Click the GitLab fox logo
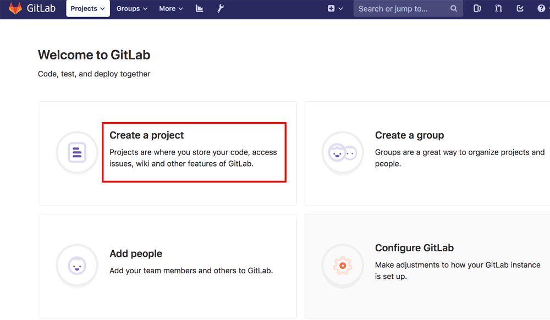Screen dimensions: 550x320 (15, 8)
